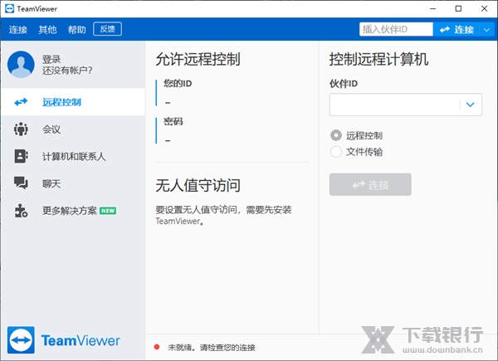498x361 pixels.
Task: Click the TeamViewer title bar app icon
Action: click(x=9, y=8)
